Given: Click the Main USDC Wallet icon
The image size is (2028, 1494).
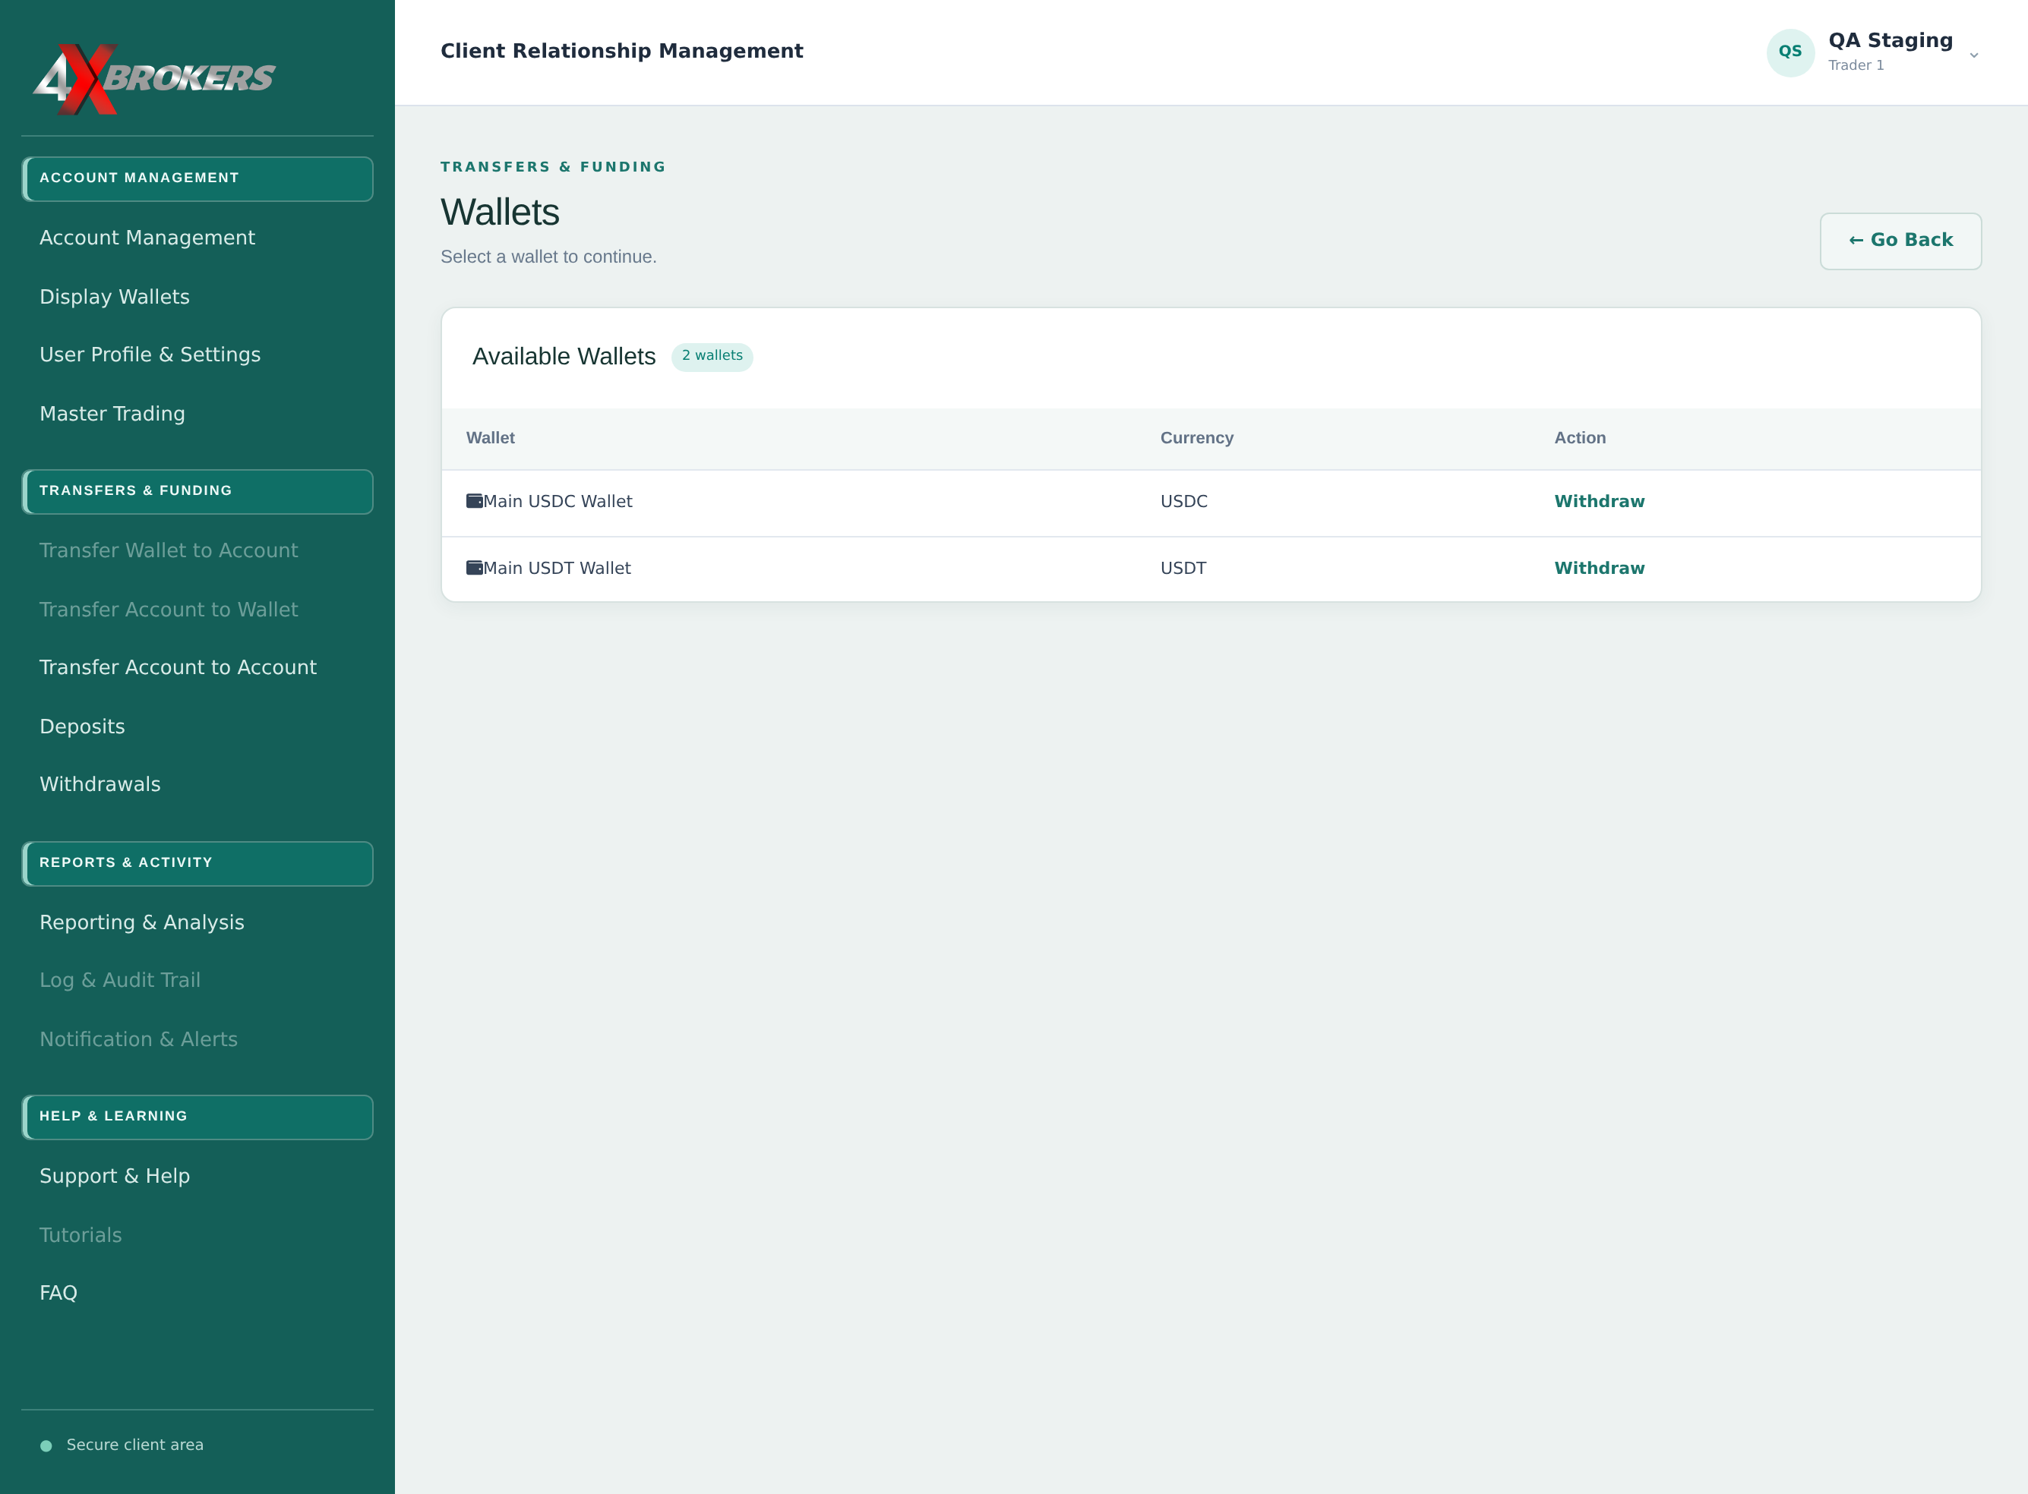Looking at the screenshot, I should 474,501.
